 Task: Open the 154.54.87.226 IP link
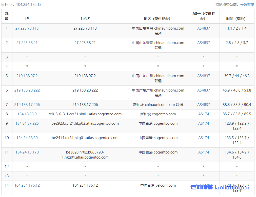click(x=27, y=123)
